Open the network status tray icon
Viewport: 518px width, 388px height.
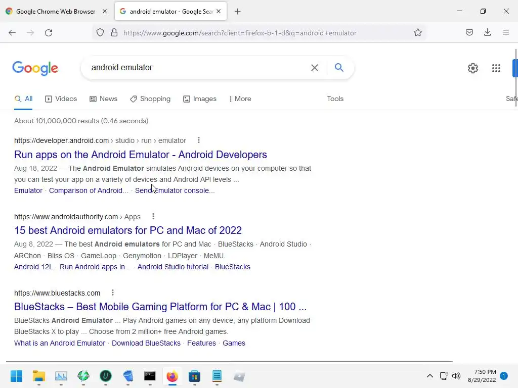click(444, 376)
